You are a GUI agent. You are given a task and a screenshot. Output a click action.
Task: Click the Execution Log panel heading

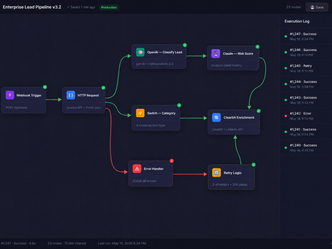click(297, 21)
